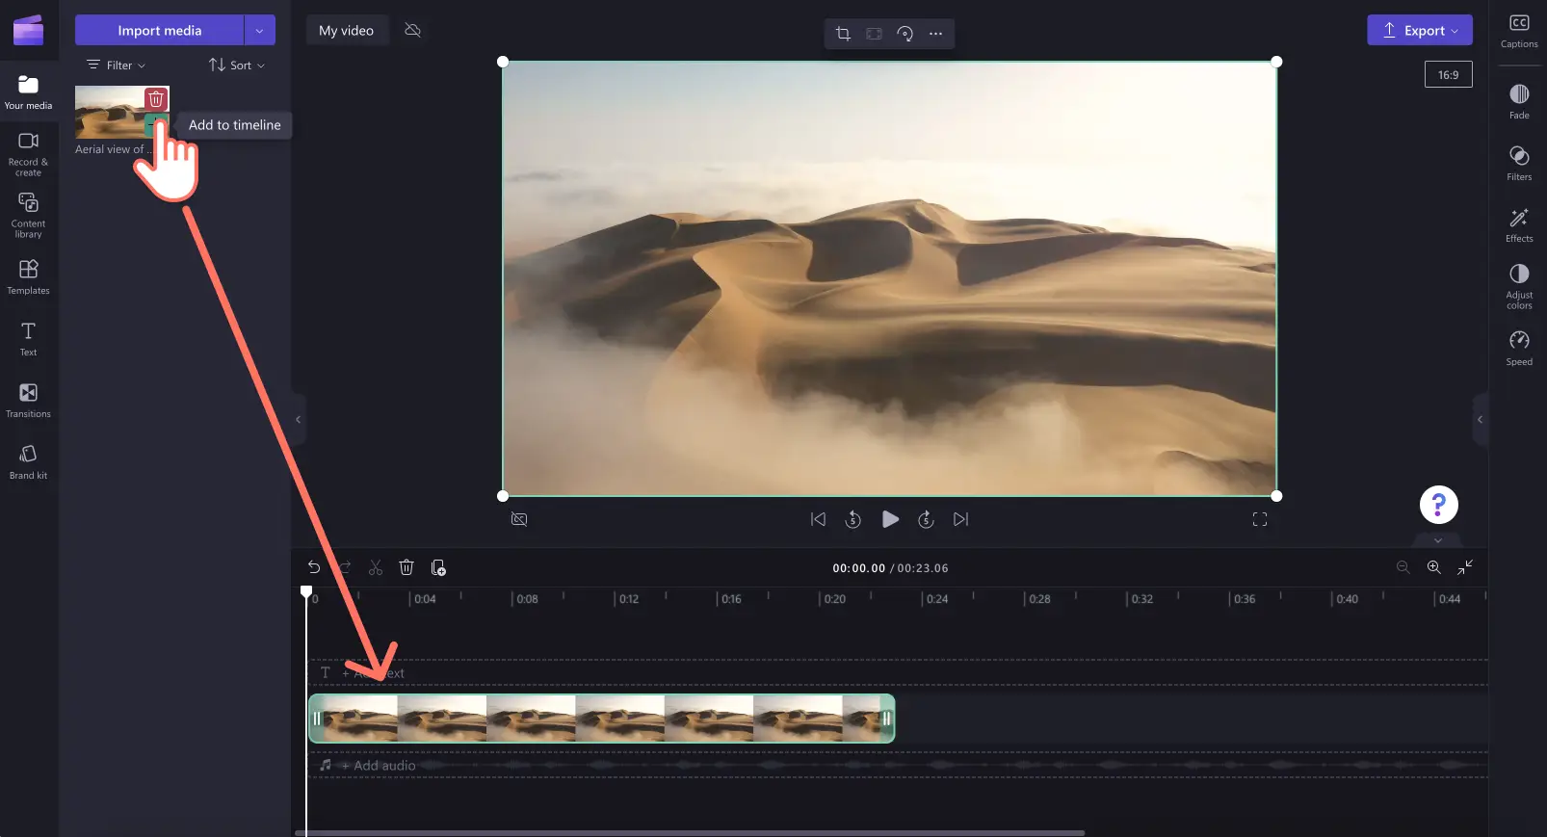
Task: Switch to the Templates tab
Action: [x=28, y=276]
